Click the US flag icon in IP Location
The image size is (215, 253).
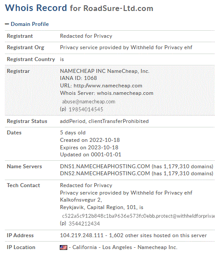click(x=63, y=247)
